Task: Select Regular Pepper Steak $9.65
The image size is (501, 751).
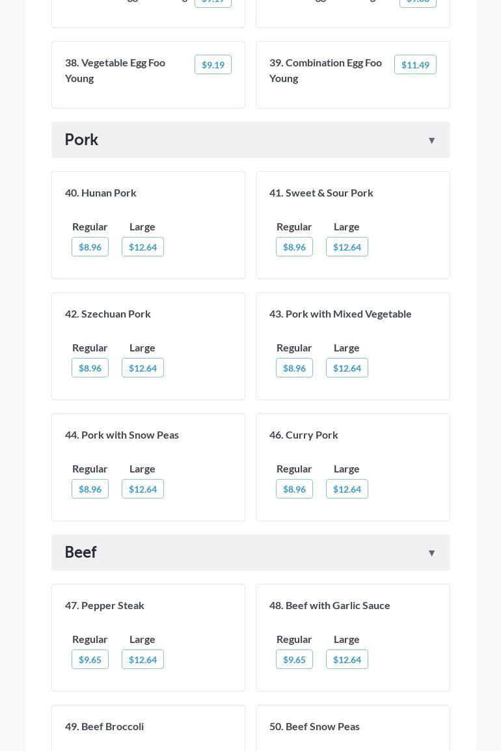Action: pos(90,660)
